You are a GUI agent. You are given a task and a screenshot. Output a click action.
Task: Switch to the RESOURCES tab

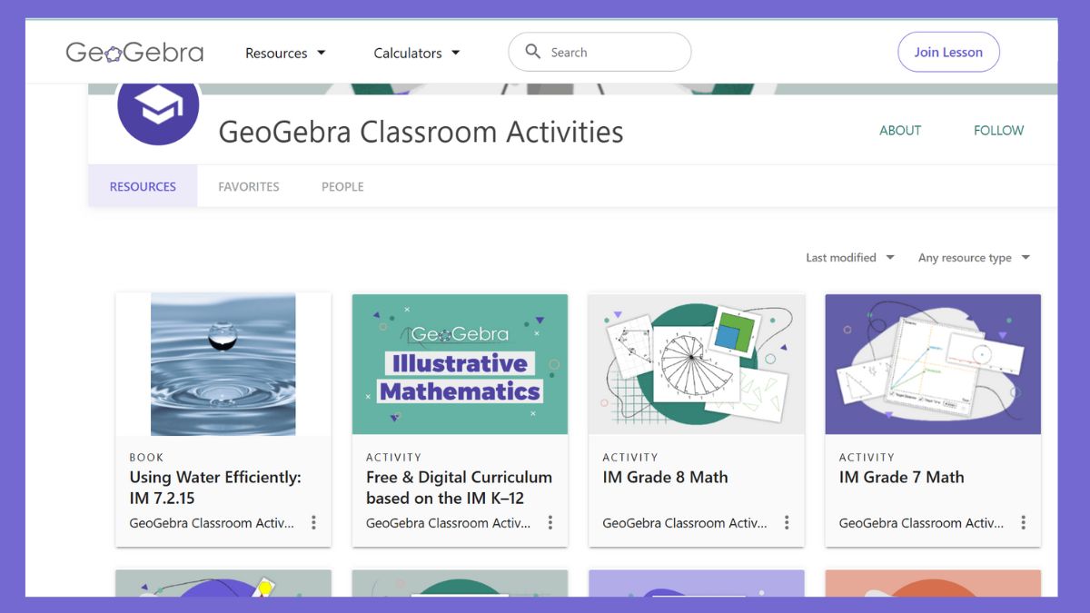[x=143, y=186]
